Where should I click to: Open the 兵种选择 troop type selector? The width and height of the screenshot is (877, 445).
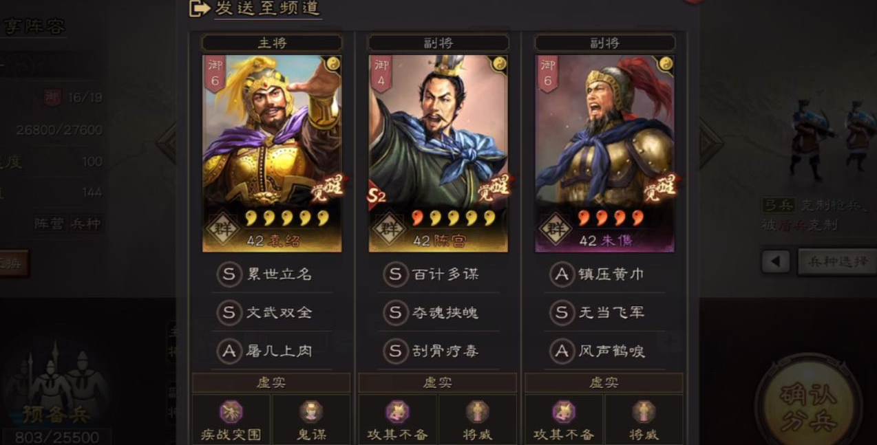pyautogui.click(x=837, y=261)
